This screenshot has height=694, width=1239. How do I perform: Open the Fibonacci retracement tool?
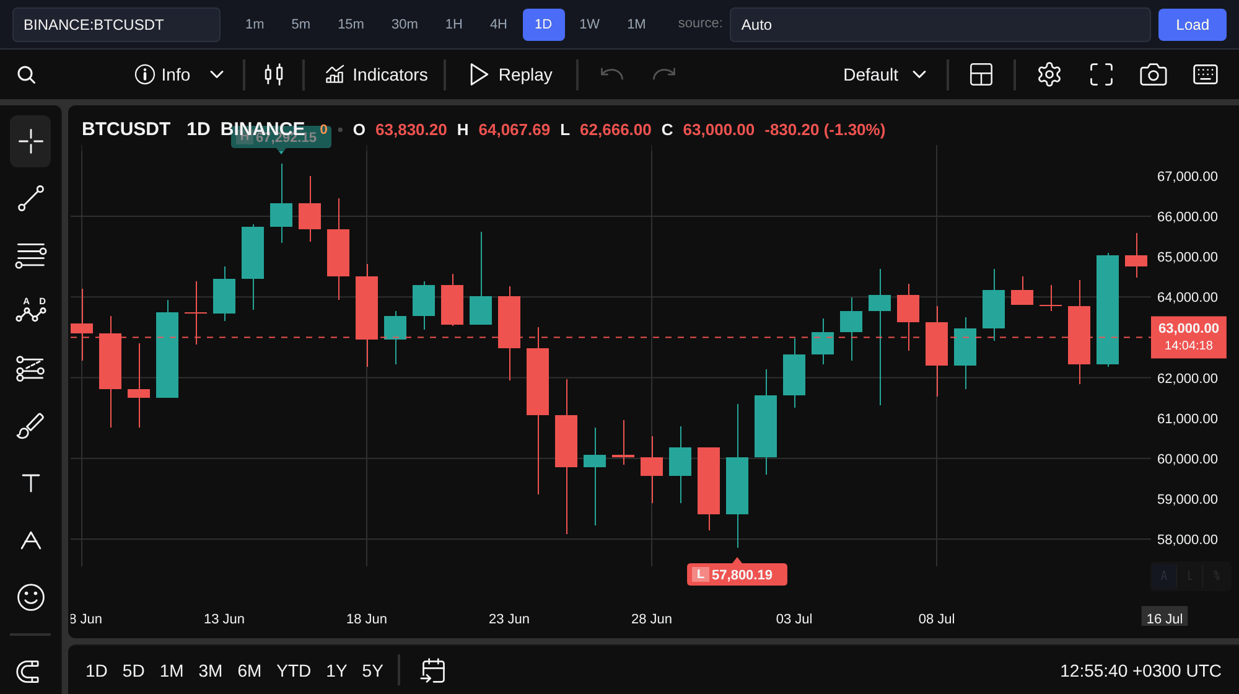point(30,255)
